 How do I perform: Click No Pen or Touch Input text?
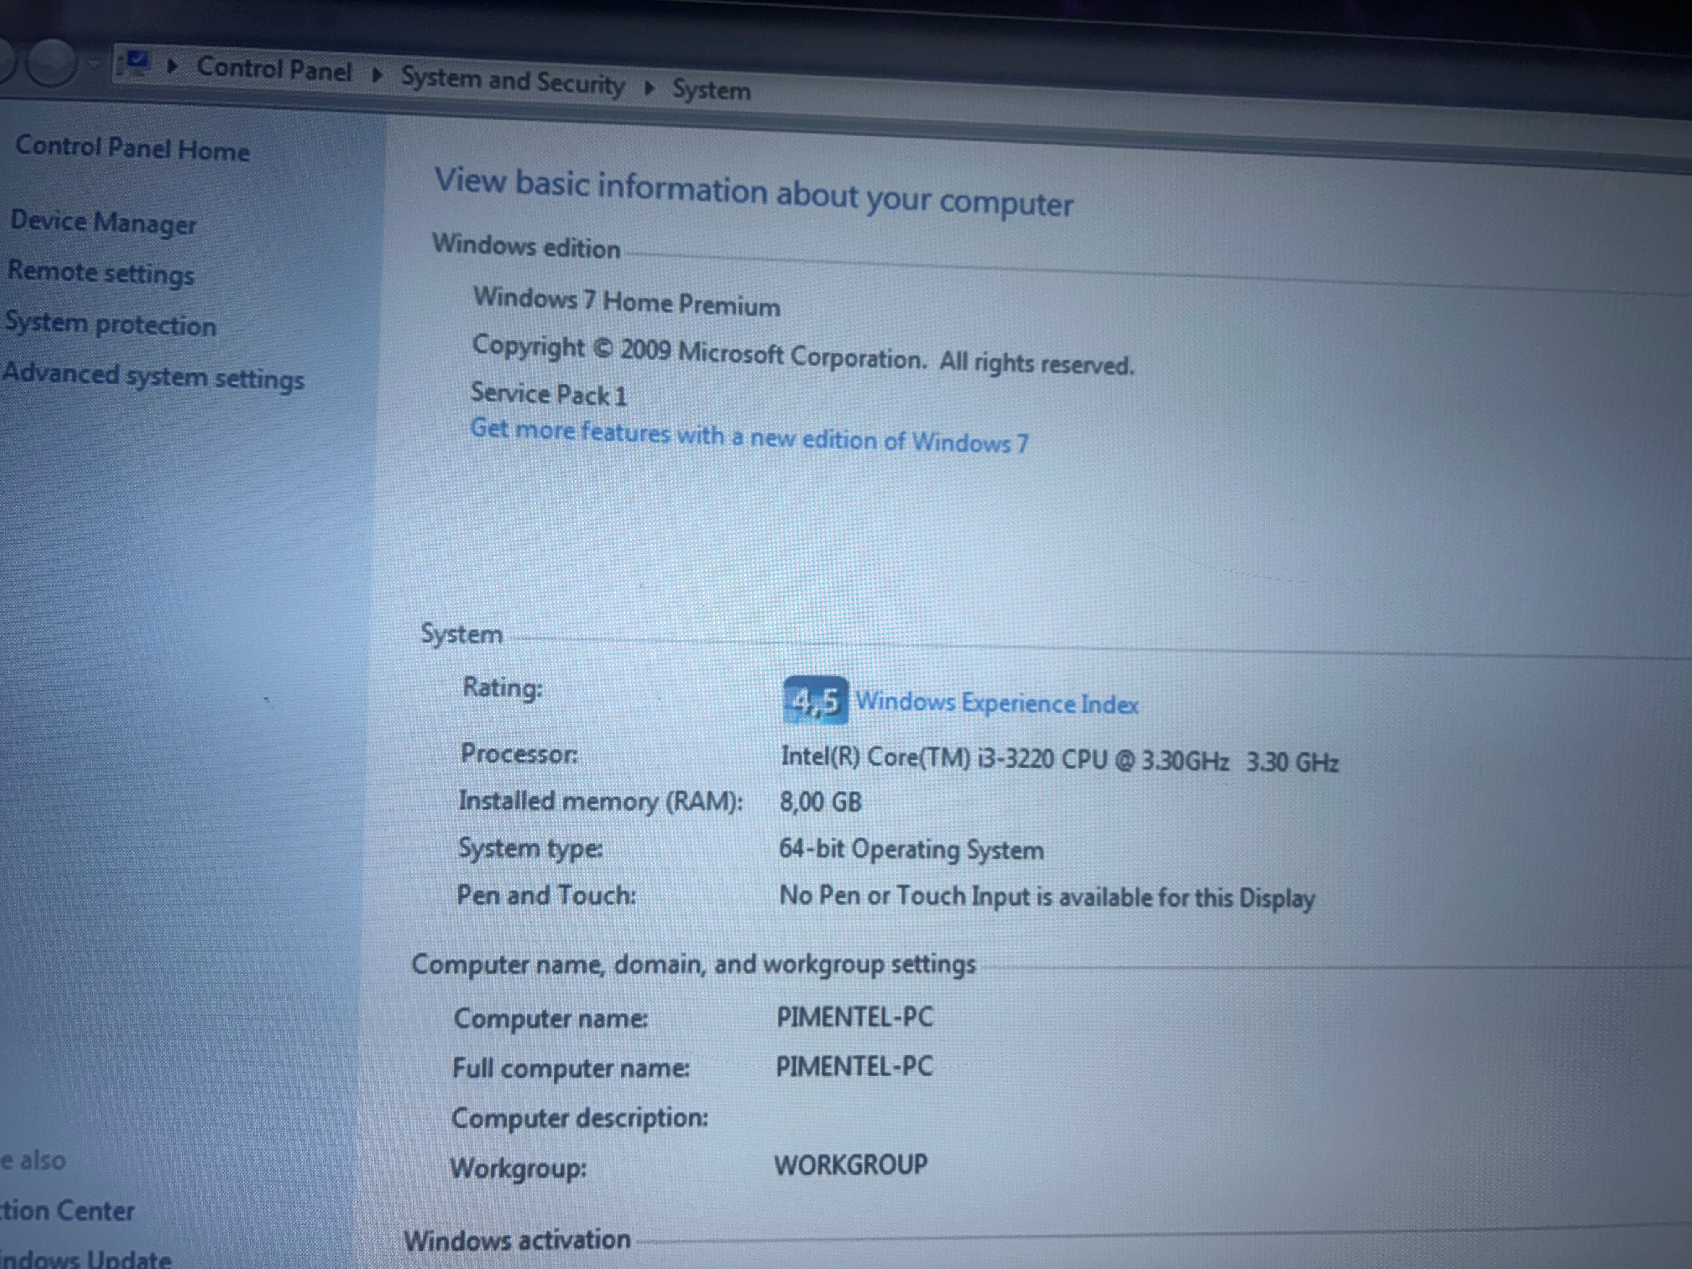[x=1047, y=896]
